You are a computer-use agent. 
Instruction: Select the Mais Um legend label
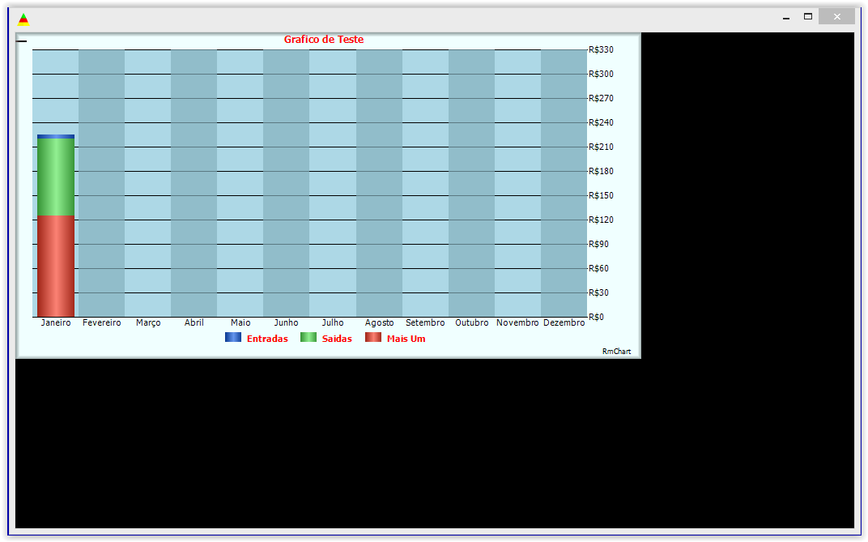406,339
